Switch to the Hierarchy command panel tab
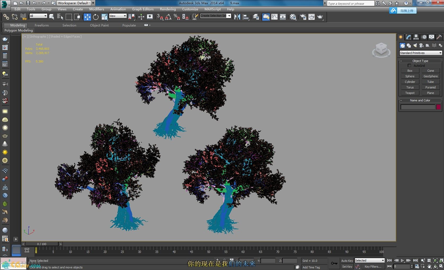This screenshot has width=444, height=270. (x=416, y=37)
